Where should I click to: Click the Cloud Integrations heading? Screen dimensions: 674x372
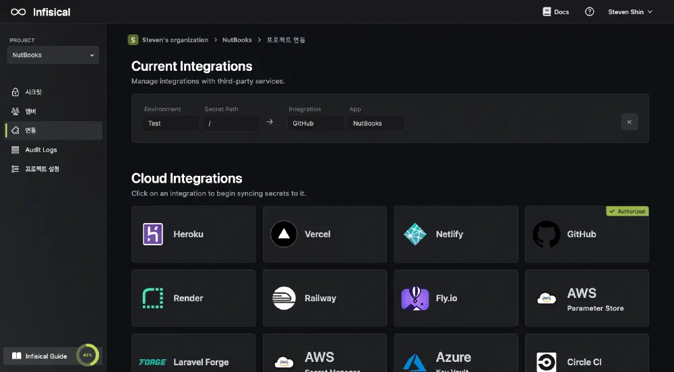[187, 179]
